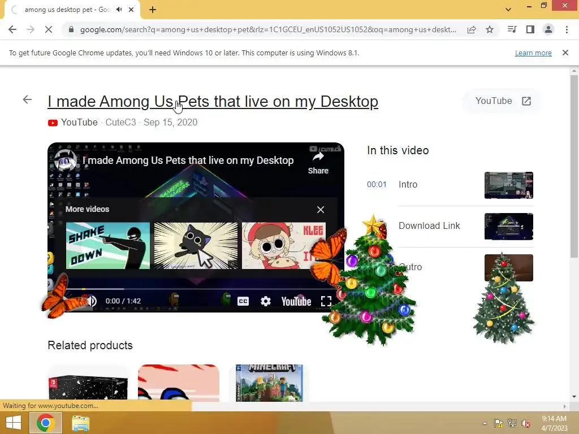Play the black cat suggested video
Viewport: 579px width, 434px height.
coord(196,245)
